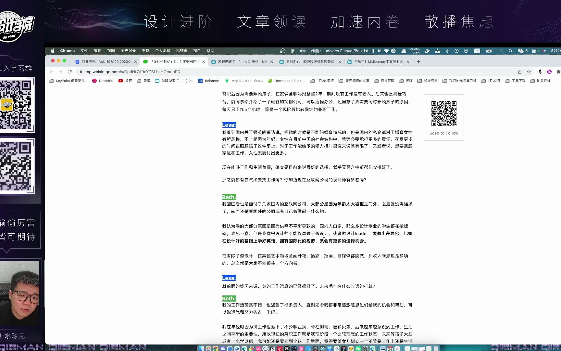Open the Map Builder - Sna... bookmark

point(243,81)
